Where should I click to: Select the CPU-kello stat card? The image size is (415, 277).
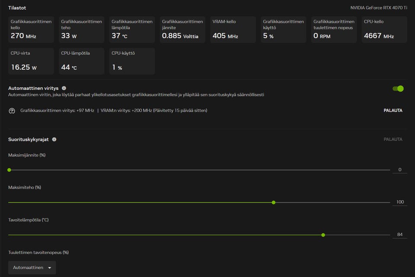384,30
